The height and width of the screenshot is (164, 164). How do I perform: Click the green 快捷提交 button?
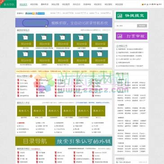[x=132, y=16]
